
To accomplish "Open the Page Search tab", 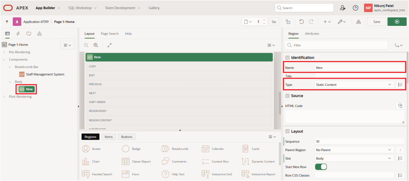I will click(109, 34).
